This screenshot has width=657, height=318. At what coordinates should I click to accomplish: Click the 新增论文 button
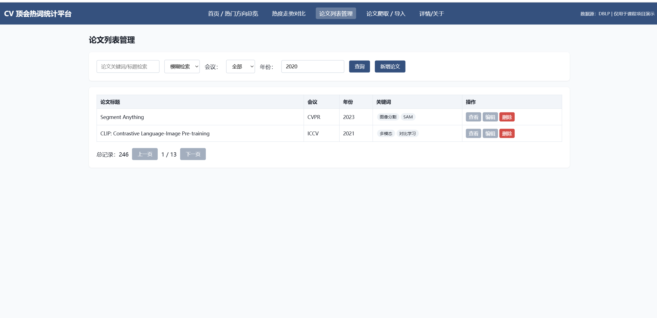pos(390,66)
